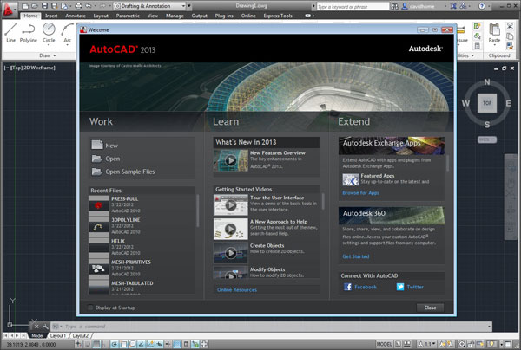Image resolution: width=521 pixels, height=350 pixels.
Task: Click the Undo arrow in quick access toolbar
Action: click(89, 6)
